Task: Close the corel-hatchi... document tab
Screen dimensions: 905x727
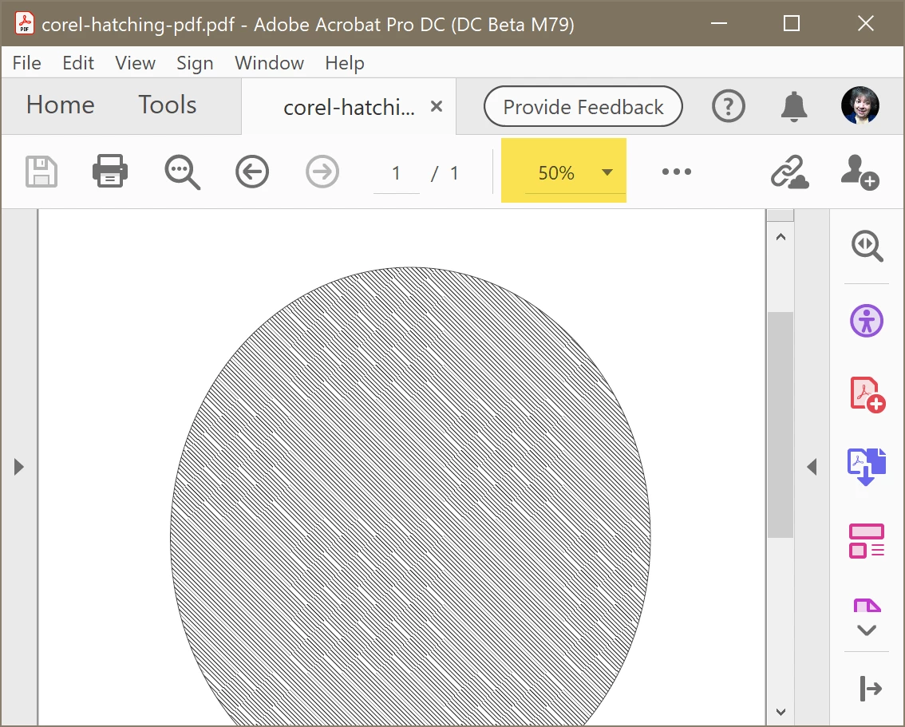Action: (x=437, y=106)
